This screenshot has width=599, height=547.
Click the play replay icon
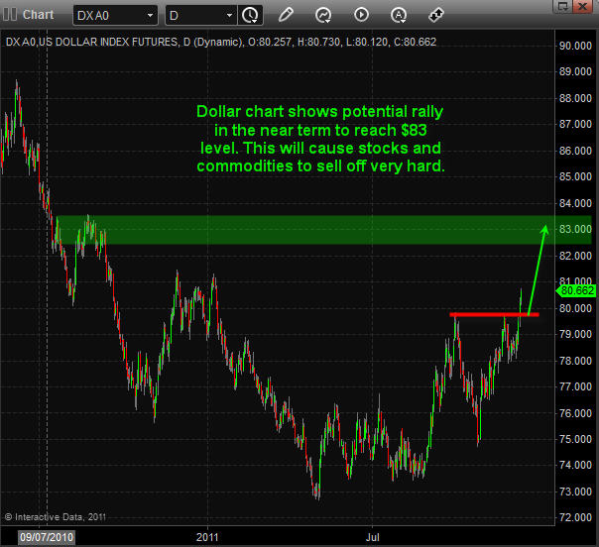tap(361, 15)
